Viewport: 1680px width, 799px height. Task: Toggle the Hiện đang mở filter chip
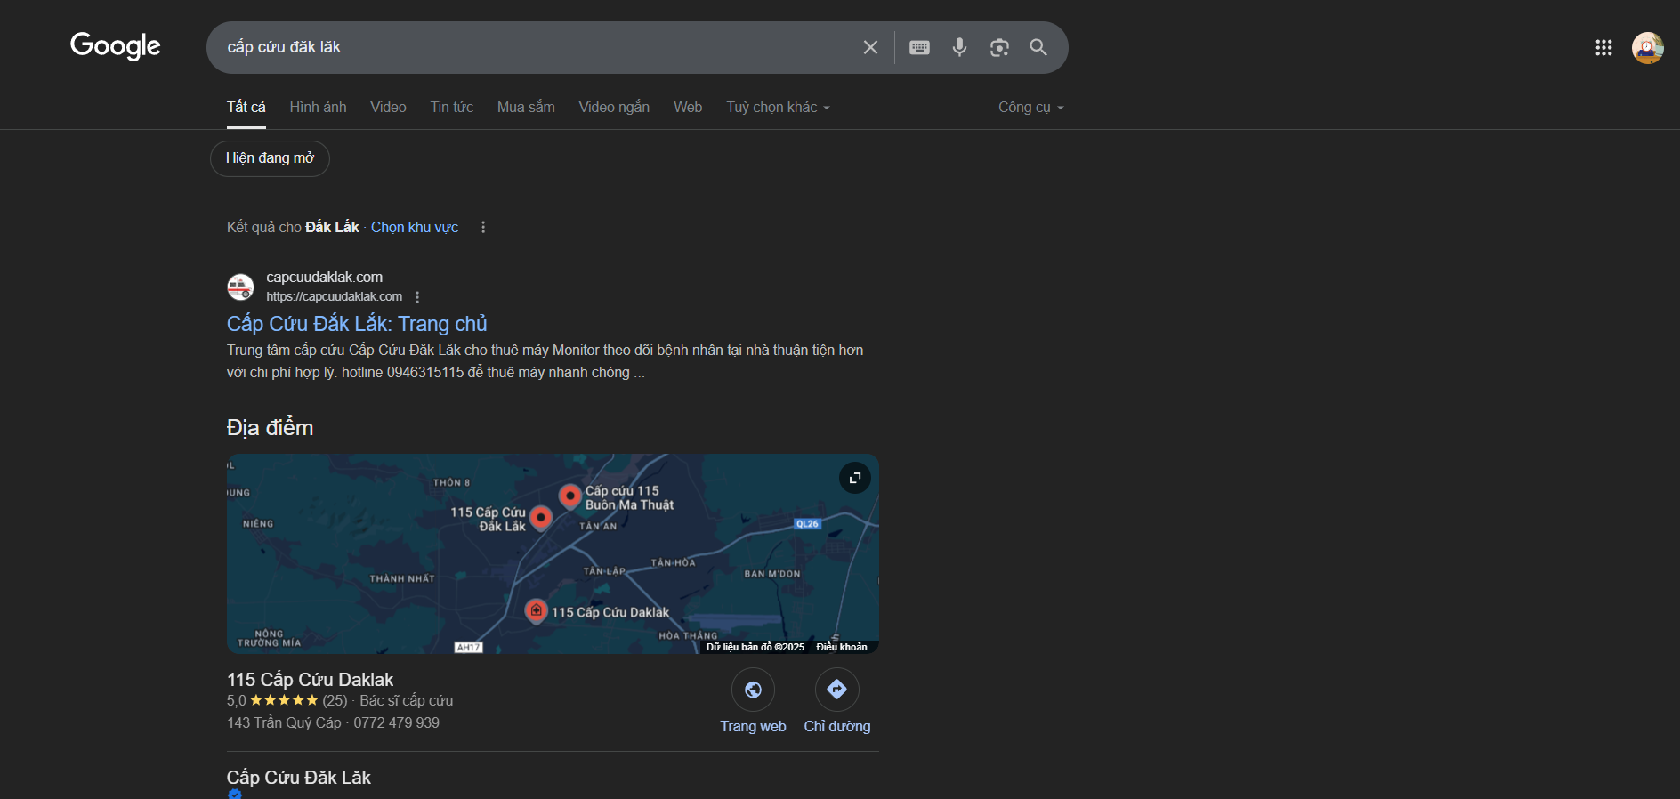click(270, 158)
